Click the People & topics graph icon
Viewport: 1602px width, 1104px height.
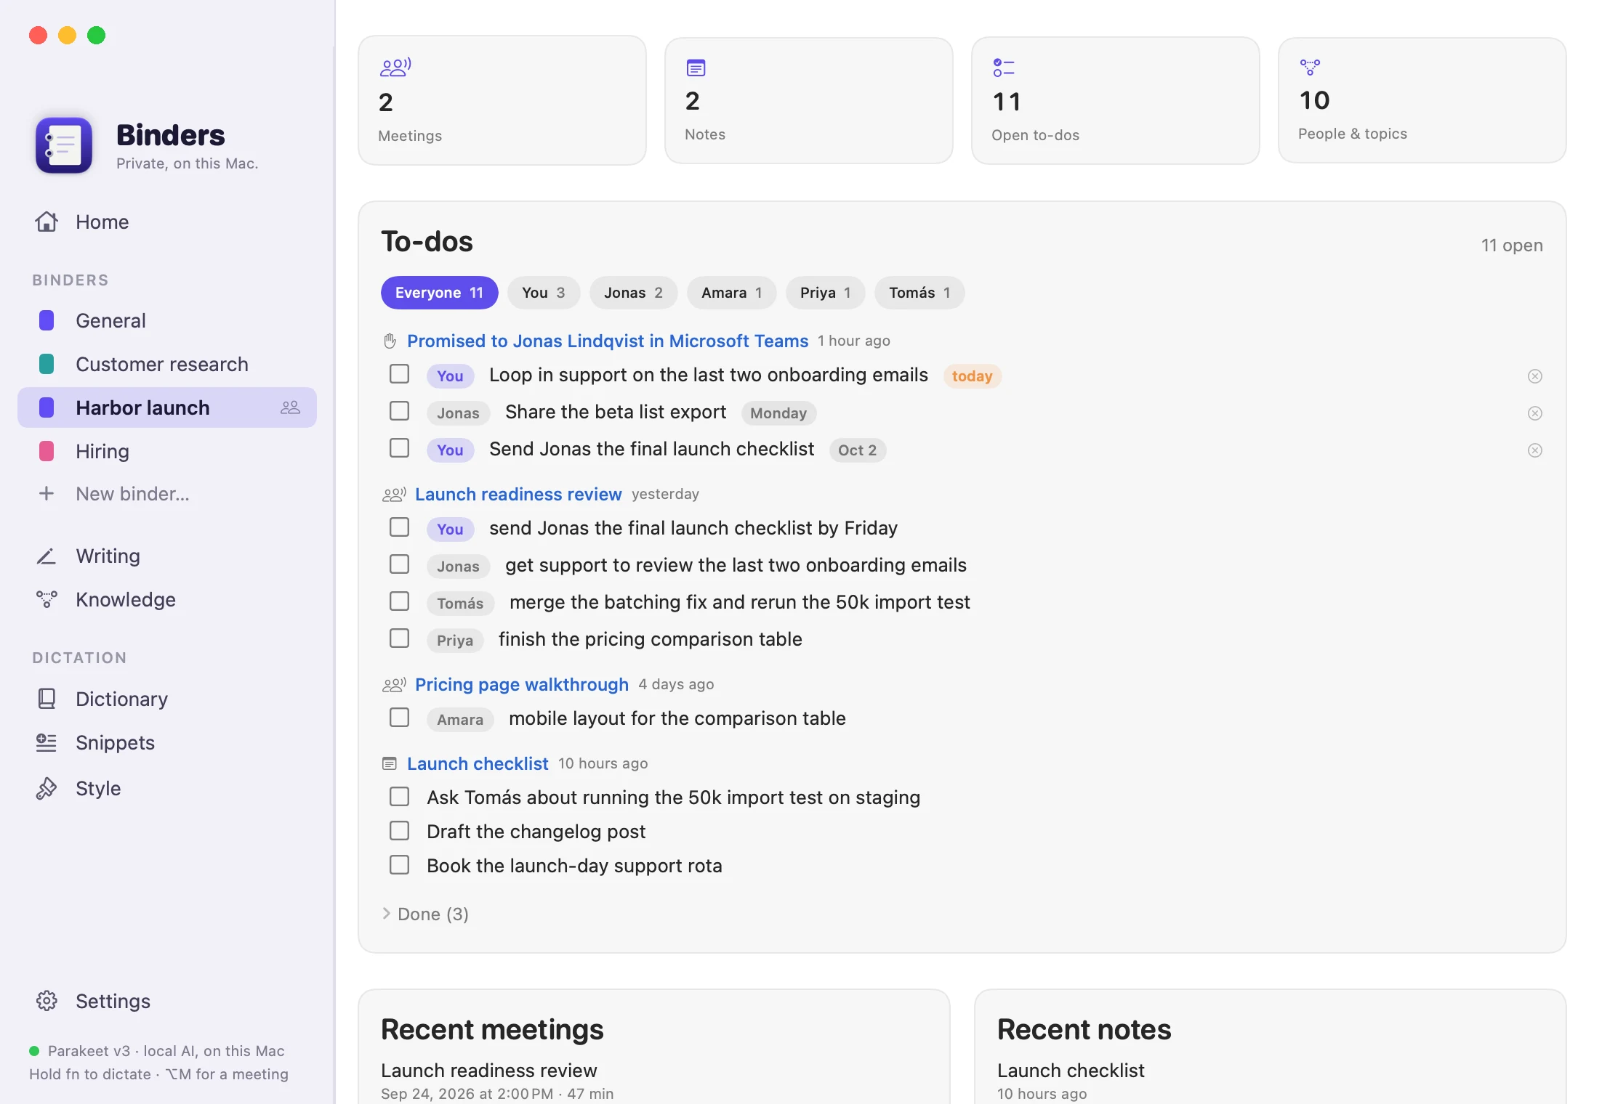1310,67
